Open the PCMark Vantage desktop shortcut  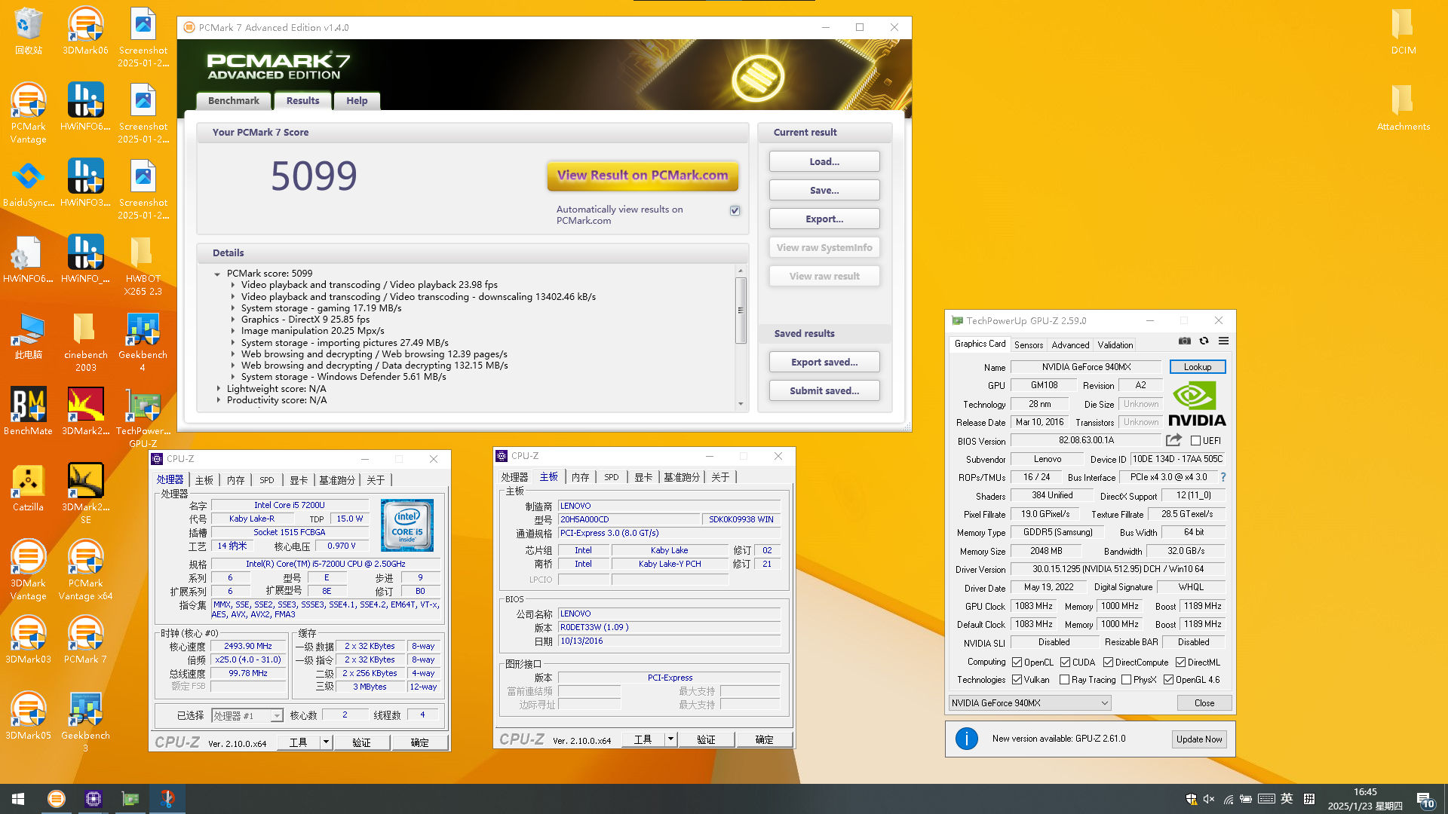coord(29,114)
